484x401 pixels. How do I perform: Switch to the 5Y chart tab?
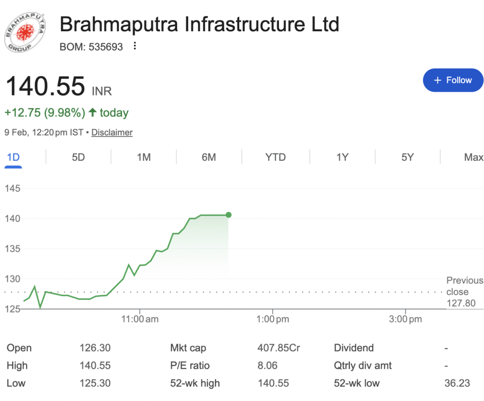point(407,157)
